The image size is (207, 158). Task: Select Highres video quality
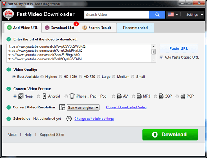click(x=42, y=77)
